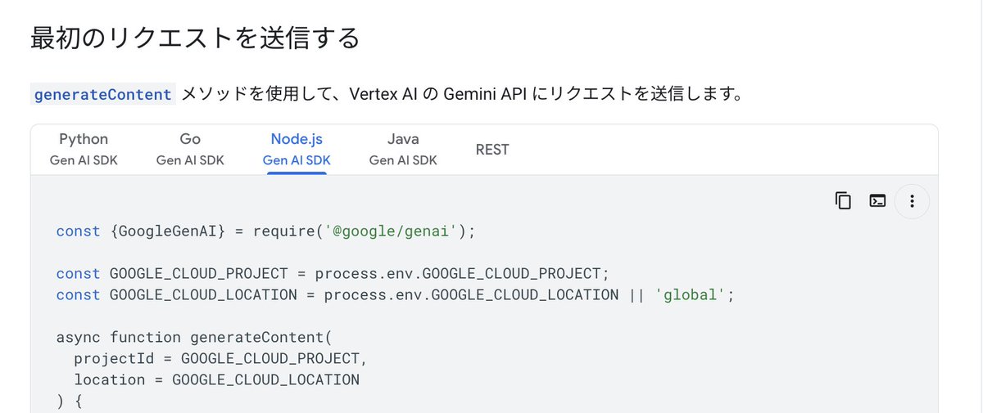
Task: Click the 'projectId = GOOGLE_CLOUD_PROJECT,' code line
Action: click(221, 358)
